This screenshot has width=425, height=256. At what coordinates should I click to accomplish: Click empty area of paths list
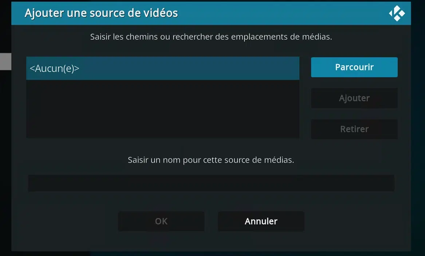coord(163,109)
